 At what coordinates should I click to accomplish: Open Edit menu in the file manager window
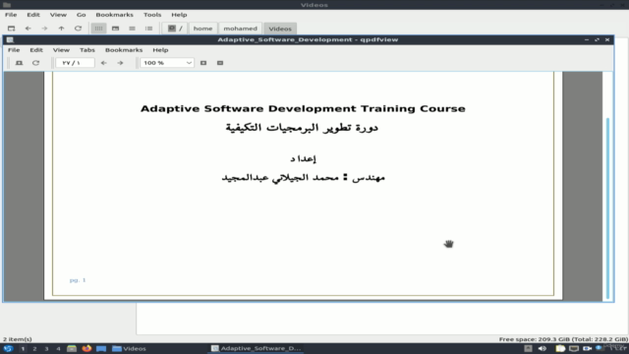[x=33, y=15]
